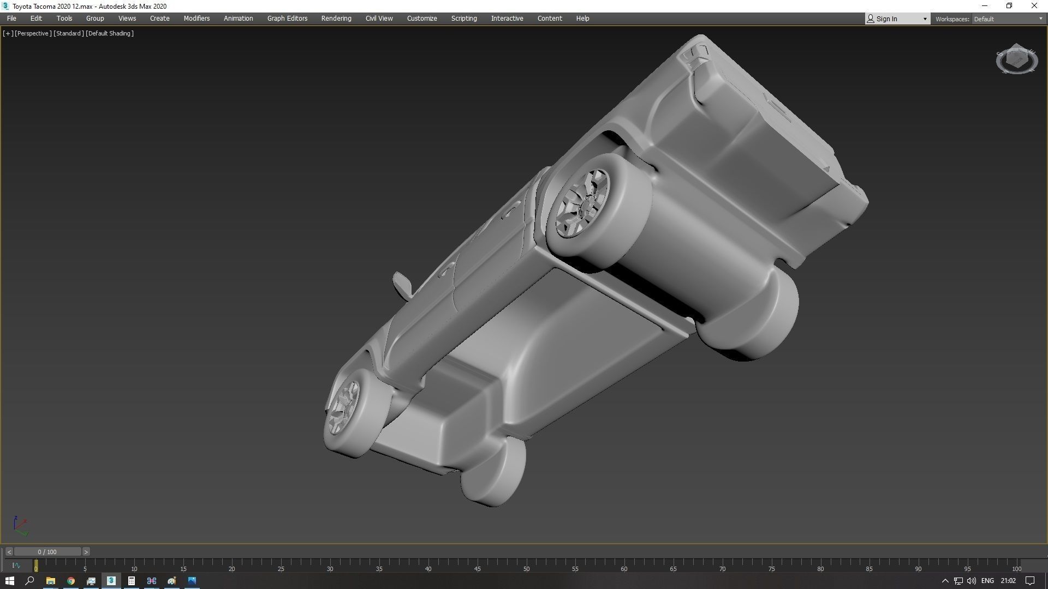Screen dimensions: 1048x589
Task: Open the Customize menu
Action: tap(422, 19)
